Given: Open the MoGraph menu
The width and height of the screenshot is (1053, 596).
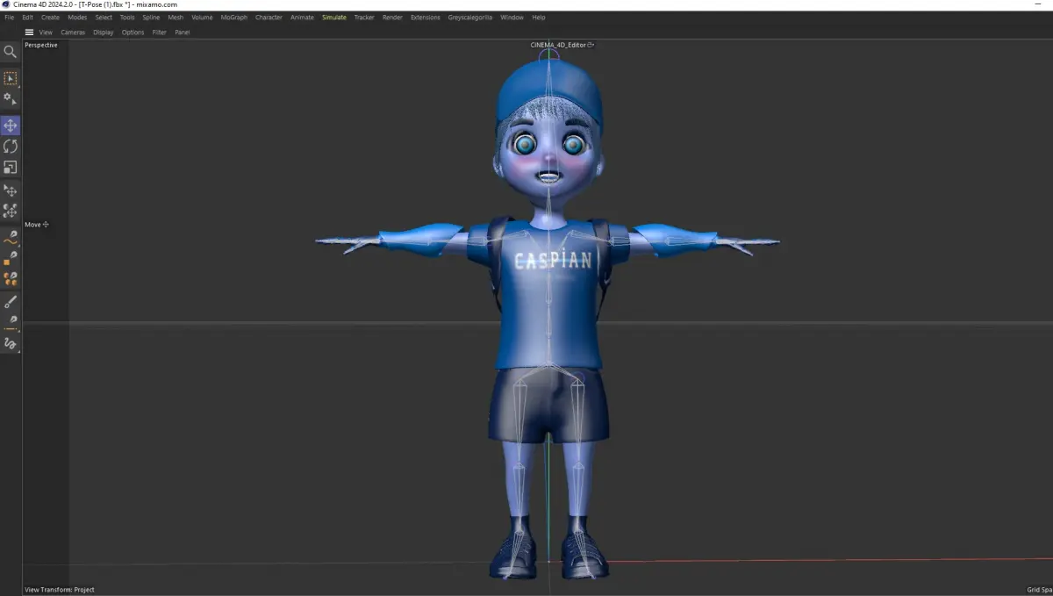Looking at the screenshot, I should pos(234,18).
